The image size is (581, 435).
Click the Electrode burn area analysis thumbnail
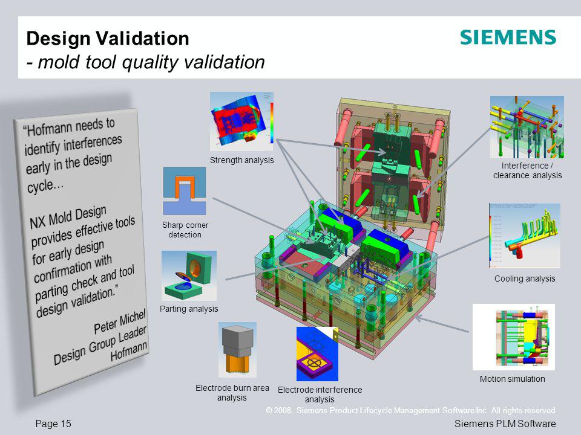[237, 350]
